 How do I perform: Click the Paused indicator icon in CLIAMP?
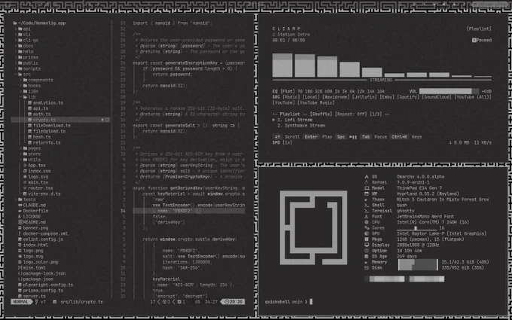click(x=474, y=40)
